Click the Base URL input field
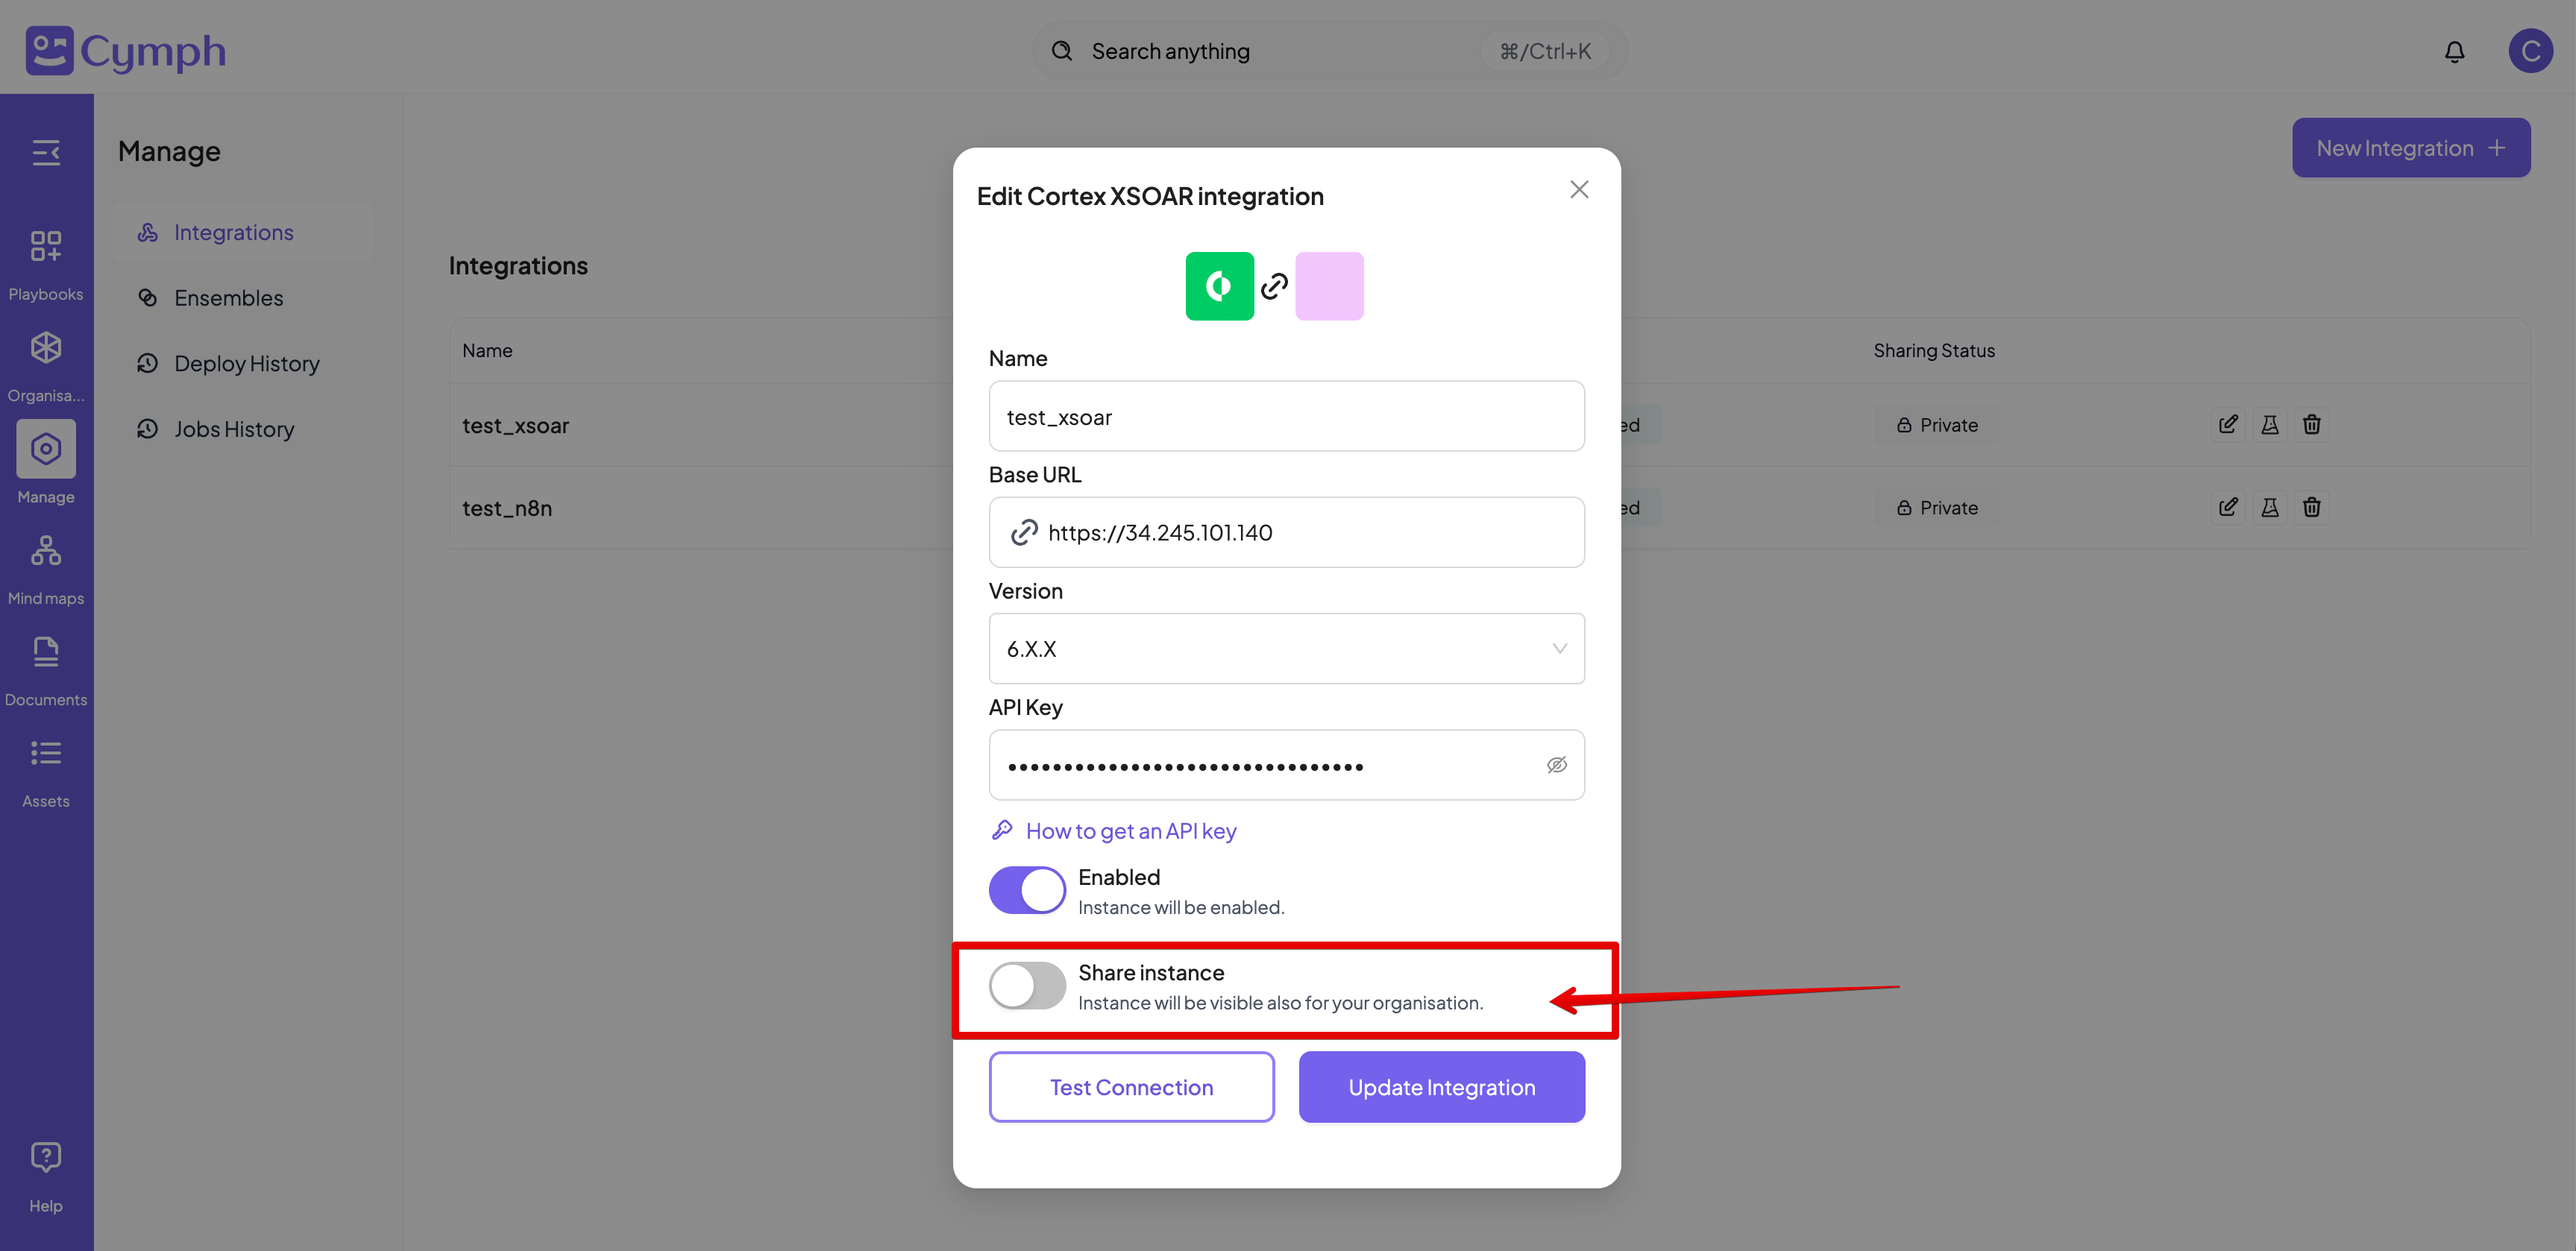 click(x=1300, y=533)
